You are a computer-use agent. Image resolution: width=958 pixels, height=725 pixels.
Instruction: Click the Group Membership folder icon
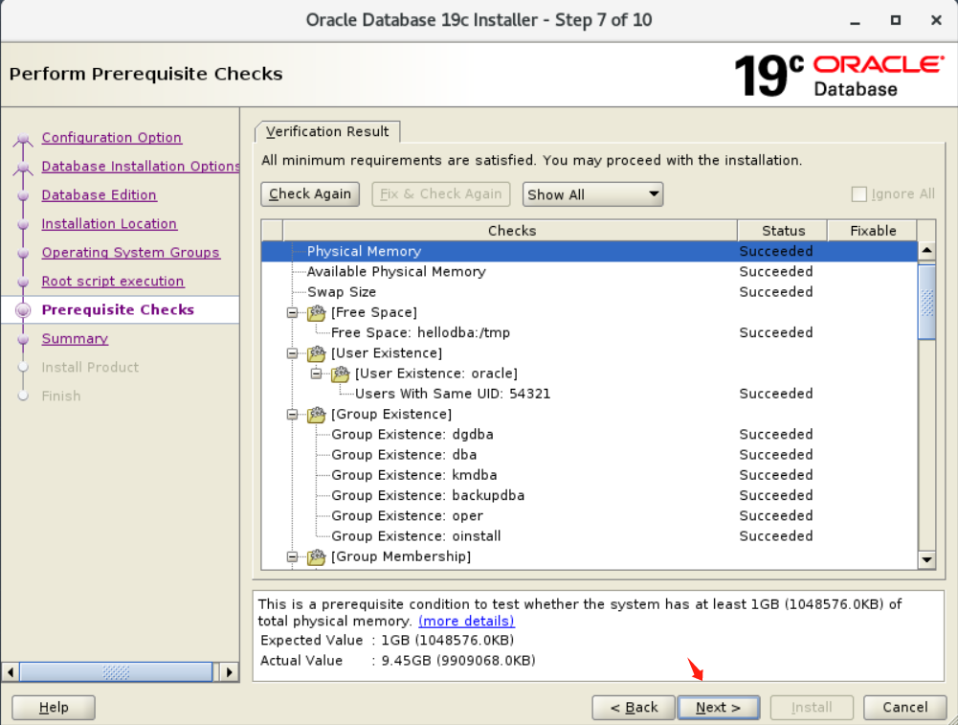click(317, 556)
